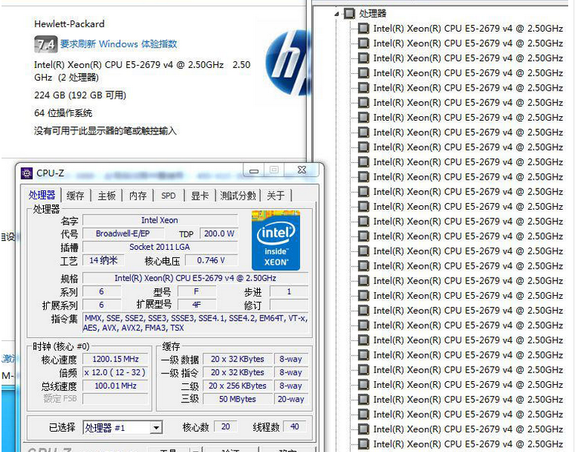Click the 系列 value field

pyautogui.click(x=101, y=291)
